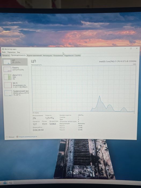Click the resource monitor icon
The image size is (141, 188).
pyautogui.click(x=17, y=137)
